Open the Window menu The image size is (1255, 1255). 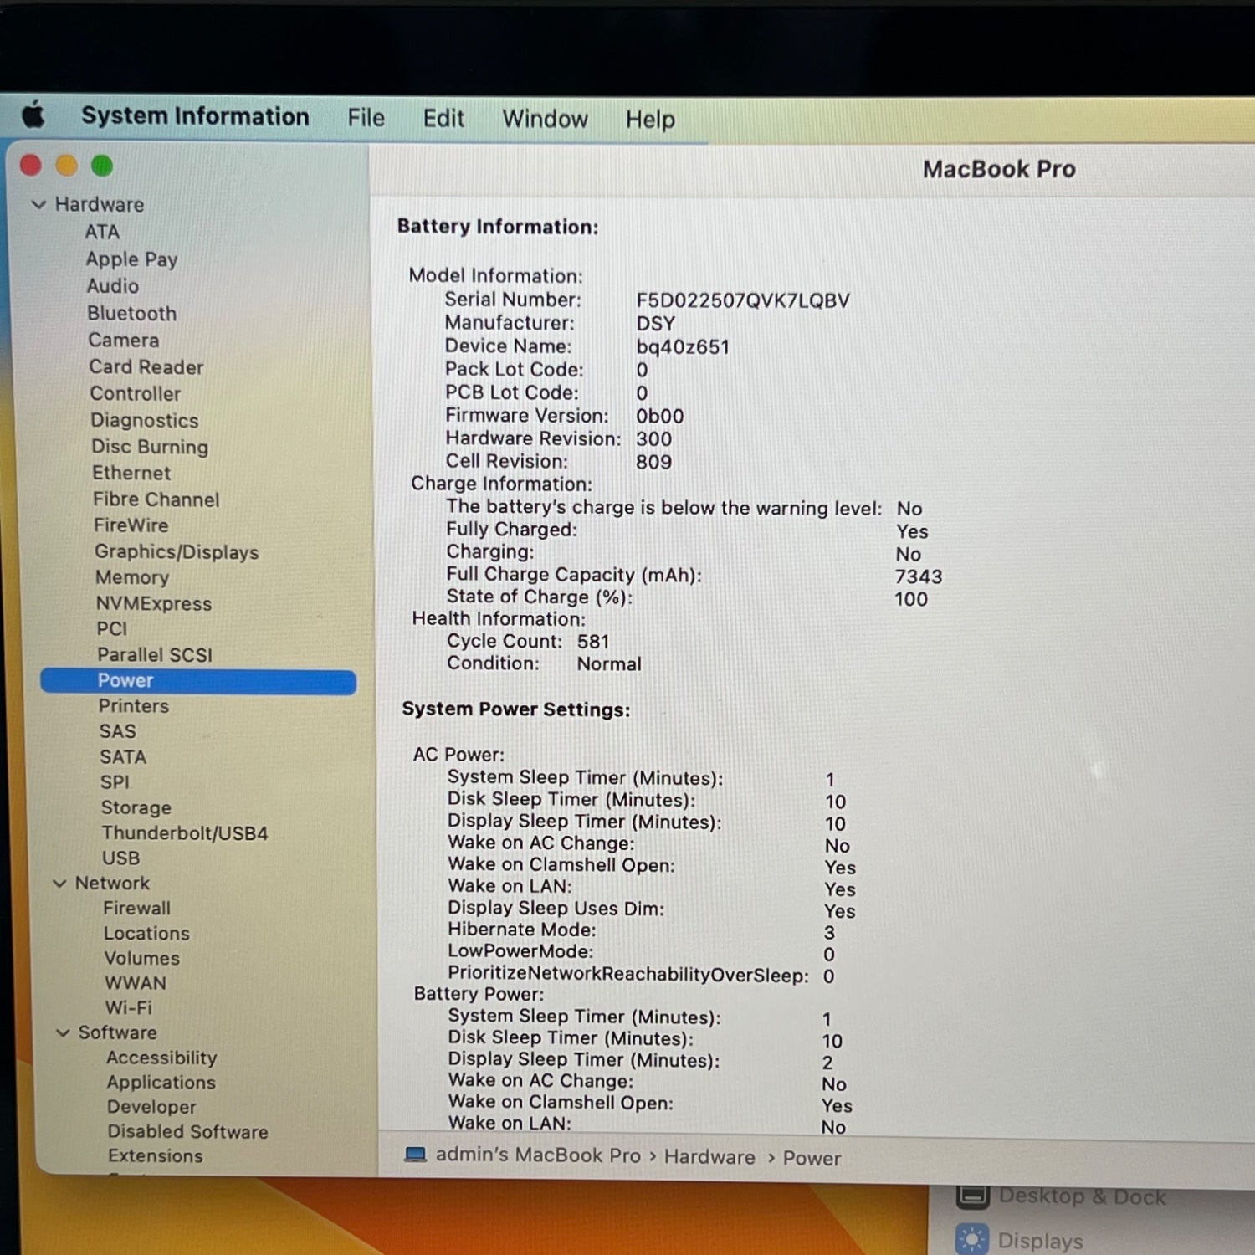tap(545, 119)
